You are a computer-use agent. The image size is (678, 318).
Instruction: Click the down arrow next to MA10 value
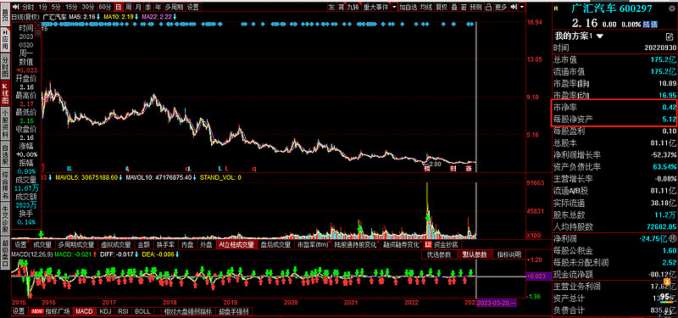pyautogui.click(x=136, y=16)
